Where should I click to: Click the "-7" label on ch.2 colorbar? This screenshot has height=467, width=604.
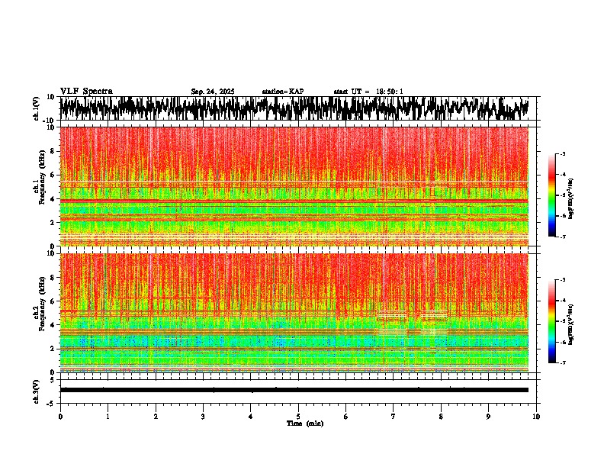tap(562, 362)
